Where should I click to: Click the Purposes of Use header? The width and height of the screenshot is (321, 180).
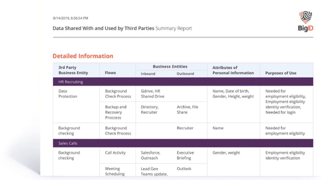tap(281, 73)
